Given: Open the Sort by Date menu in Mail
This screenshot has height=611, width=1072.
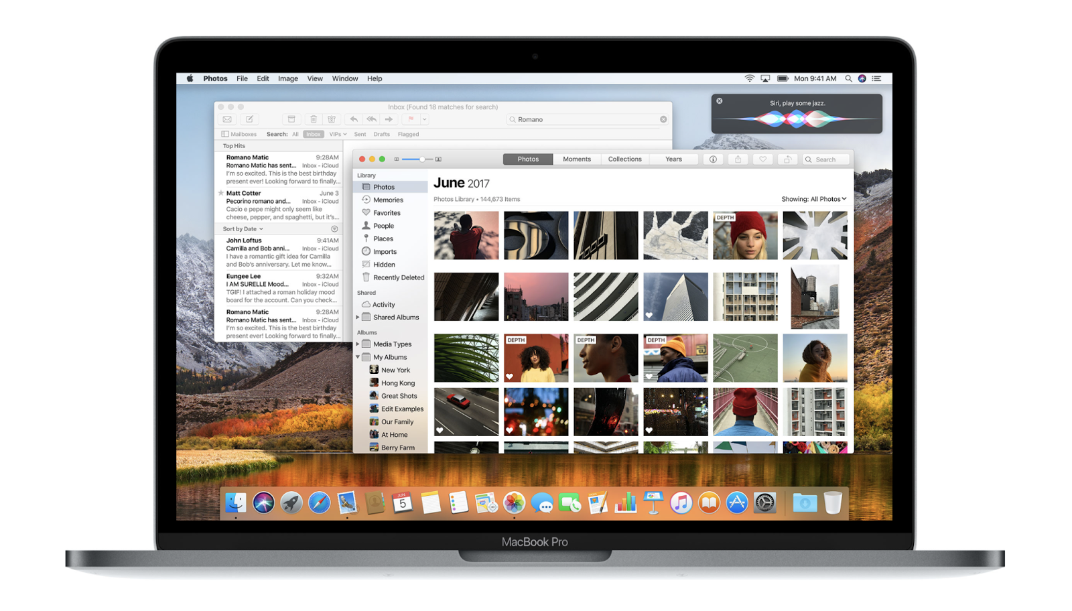Looking at the screenshot, I should point(243,229).
